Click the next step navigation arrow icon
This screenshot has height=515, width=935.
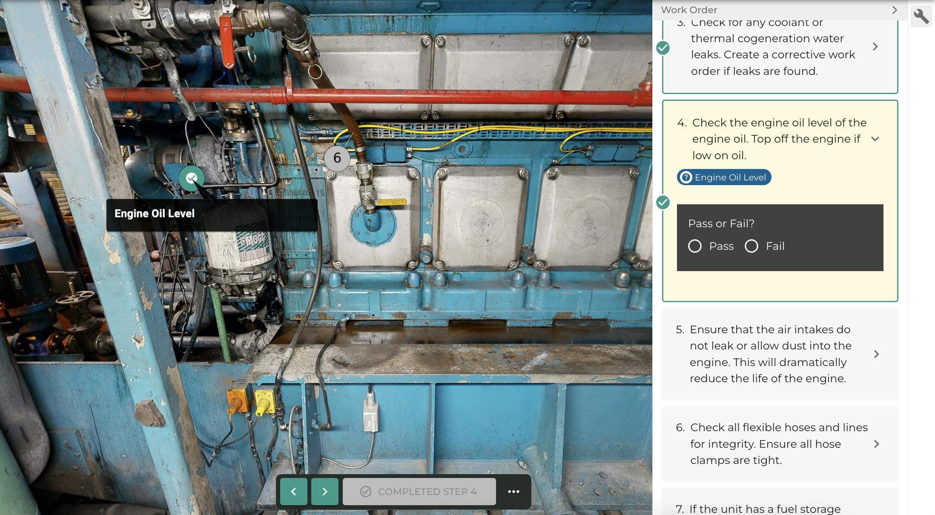click(x=324, y=491)
